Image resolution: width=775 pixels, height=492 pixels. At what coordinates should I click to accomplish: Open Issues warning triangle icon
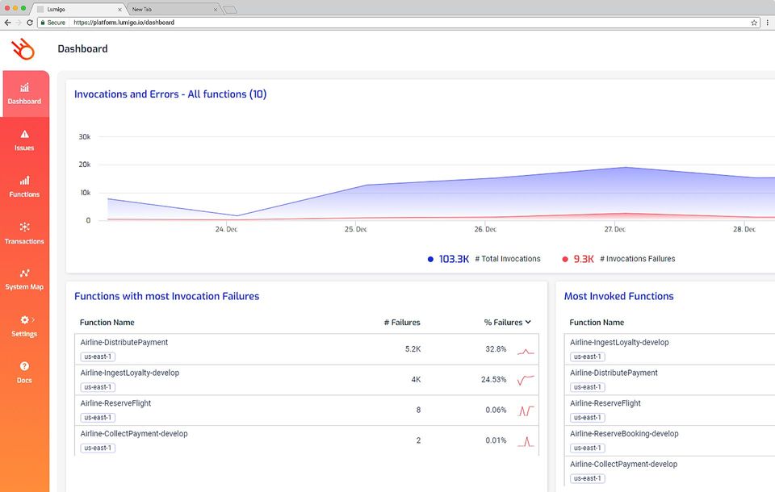(25, 134)
